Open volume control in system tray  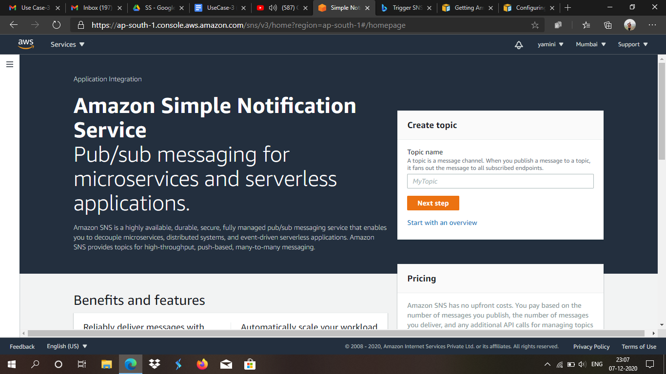pyautogui.click(x=582, y=364)
